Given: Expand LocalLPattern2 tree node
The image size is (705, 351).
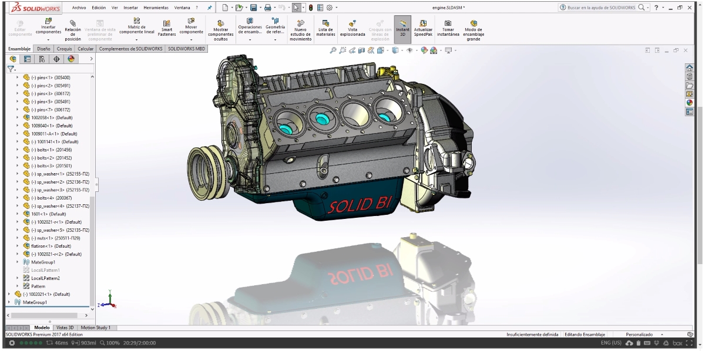Looking at the screenshot, I should coord(18,278).
